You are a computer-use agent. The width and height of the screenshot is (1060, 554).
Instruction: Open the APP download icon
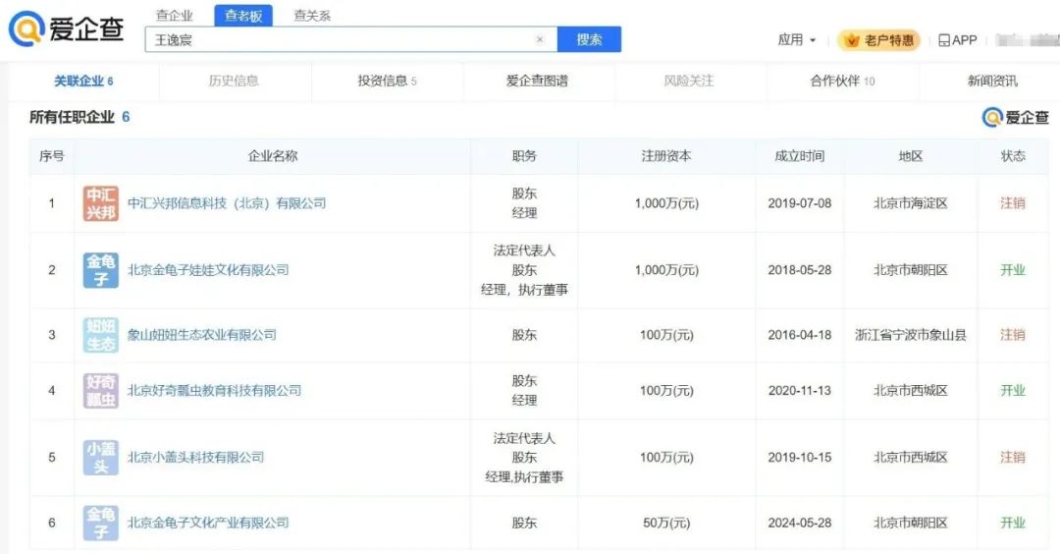[x=944, y=40]
